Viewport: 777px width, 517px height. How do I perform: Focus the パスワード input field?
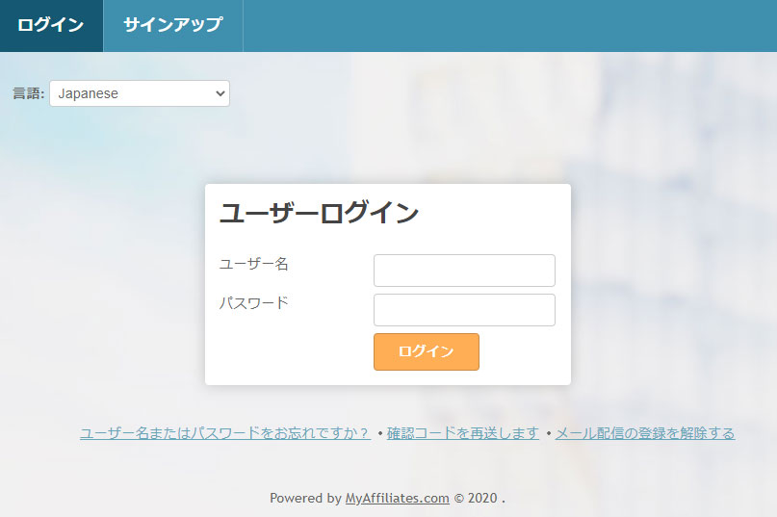pyautogui.click(x=464, y=310)
